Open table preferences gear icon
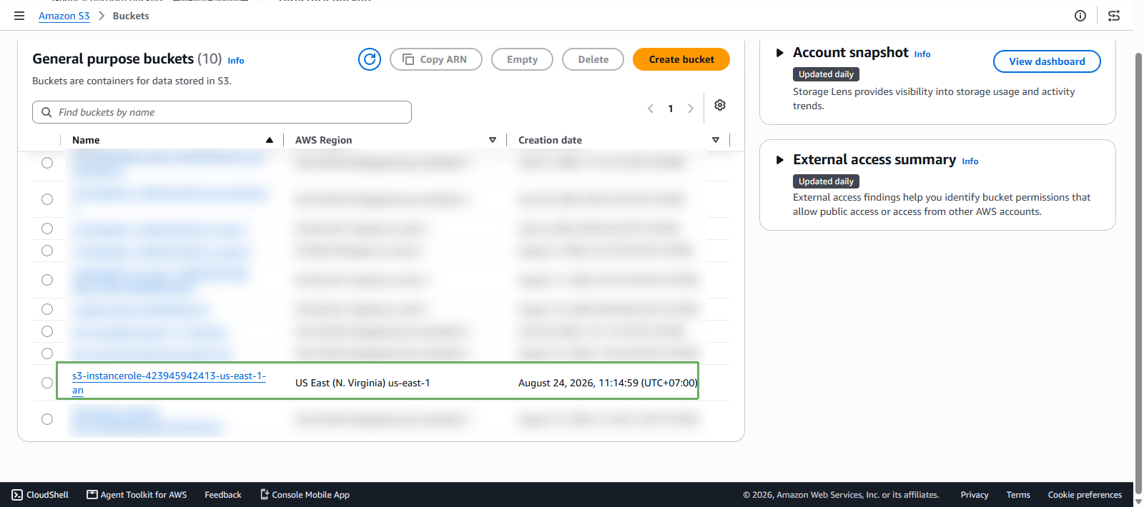The width and height of the screenshot is (1144, 507). [720, 105]
